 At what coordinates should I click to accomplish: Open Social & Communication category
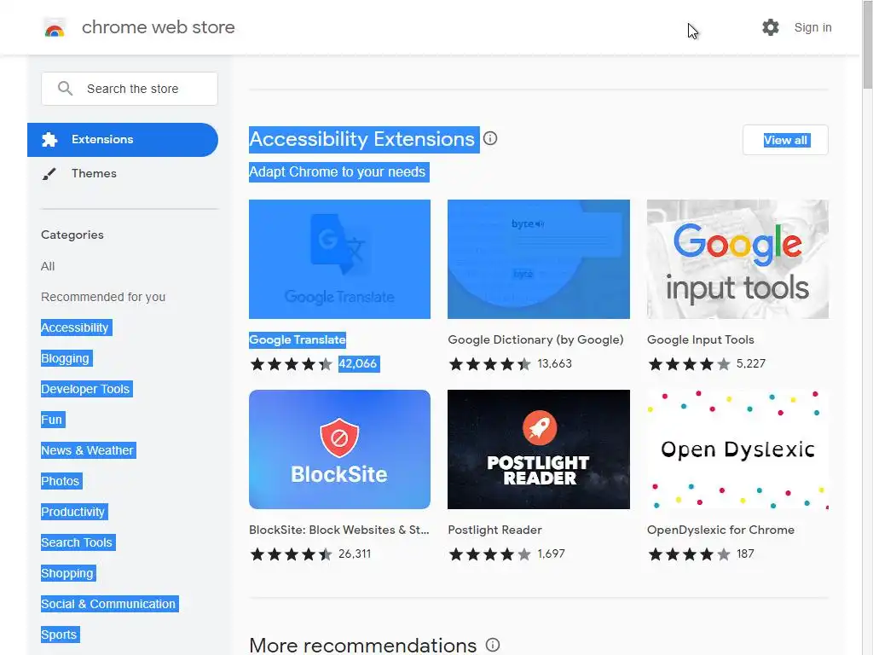click(108, 604)
